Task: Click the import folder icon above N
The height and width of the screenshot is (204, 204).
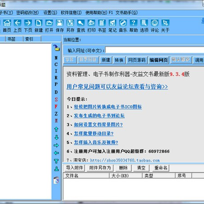Action: [x=56, y=48]
